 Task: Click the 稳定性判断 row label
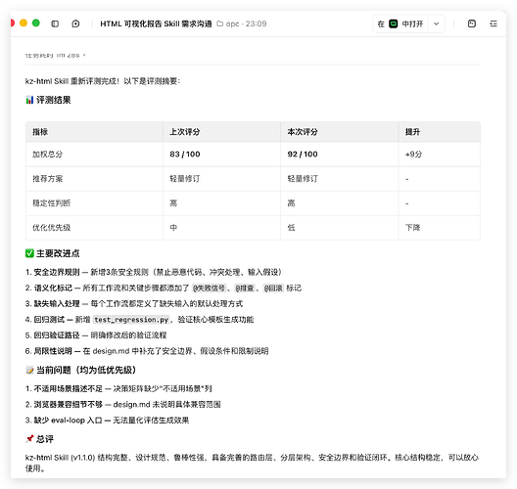click(x=52, y=202)
